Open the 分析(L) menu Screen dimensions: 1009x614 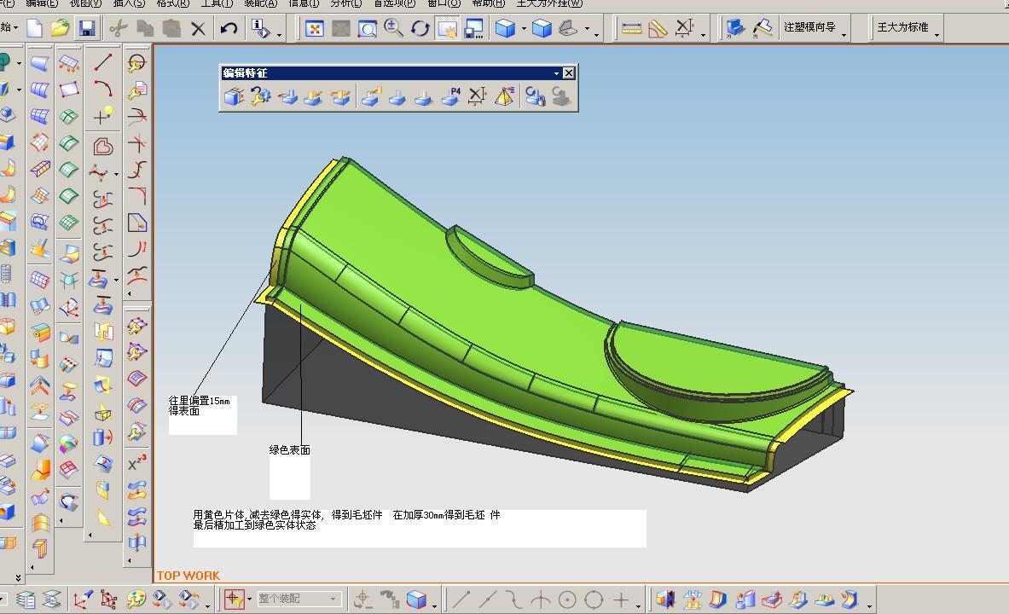pos(347,3)
